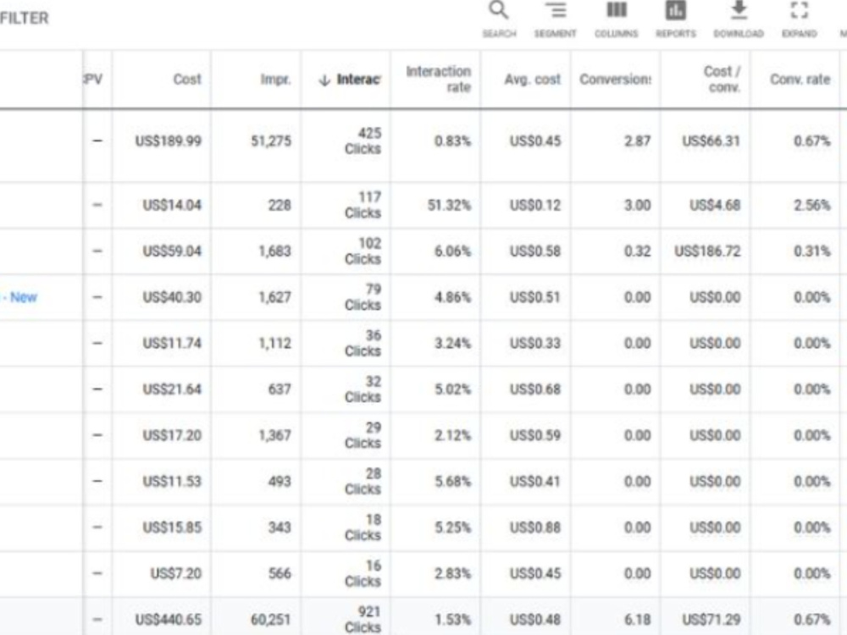This screenshot has height=635, width=847.
Task: Select the total 921 Clicks cell
Action: pyautogui.click(x=363, y=620)
